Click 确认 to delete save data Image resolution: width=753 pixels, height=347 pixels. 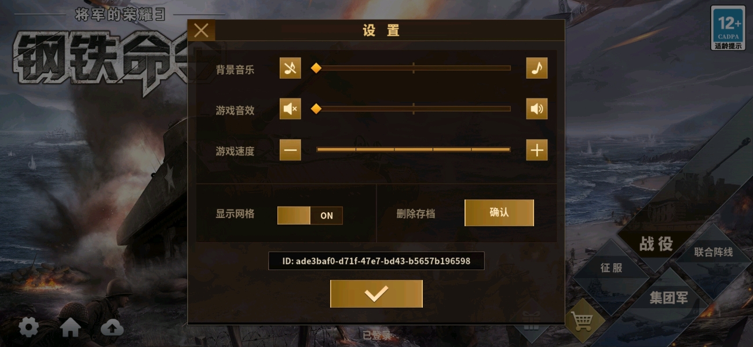point(499,213)
